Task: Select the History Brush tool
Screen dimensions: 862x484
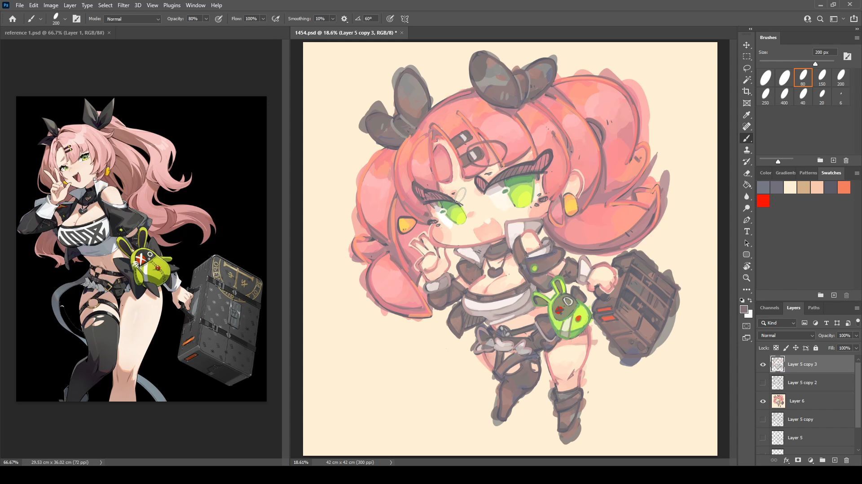Action: pos(747,162)
